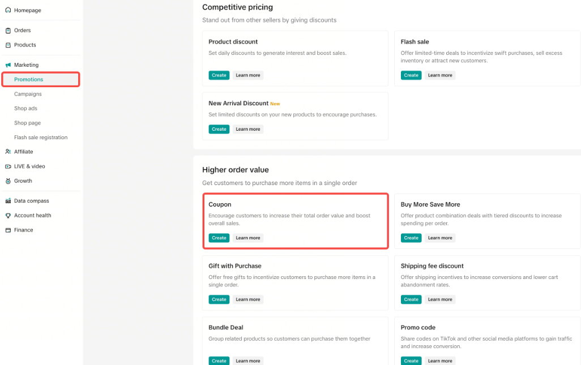This screenshot has height=365, width=581.
Task: Select Flash sale registration in sidebar
Action: pyautogui.click(x=41, y=138)
